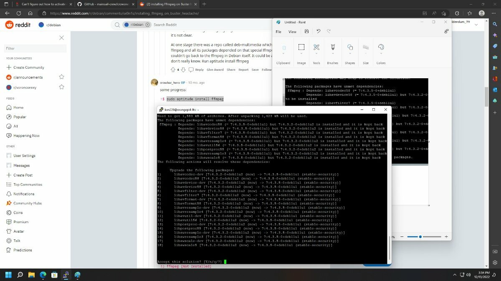The width and height of the screenshot is (501, 281).
Task: Click Give Award under the comment
Action: pos(215,70)
